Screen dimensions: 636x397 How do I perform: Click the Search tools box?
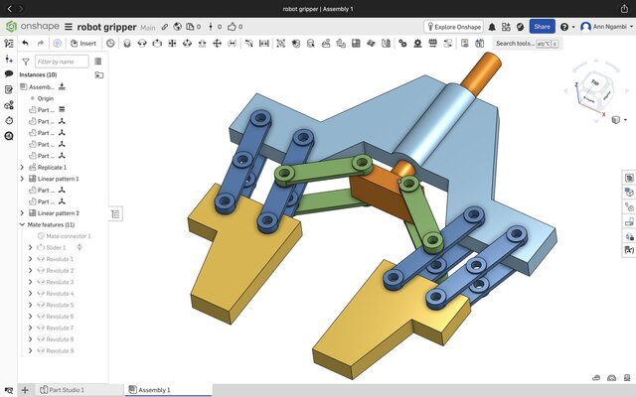pyautogui.click(x=527, y=44)
